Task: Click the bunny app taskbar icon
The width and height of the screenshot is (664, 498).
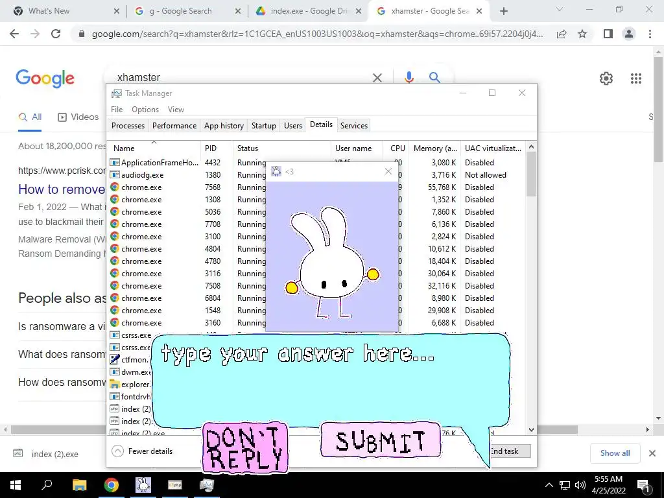Action: click(x=143, y=485)
